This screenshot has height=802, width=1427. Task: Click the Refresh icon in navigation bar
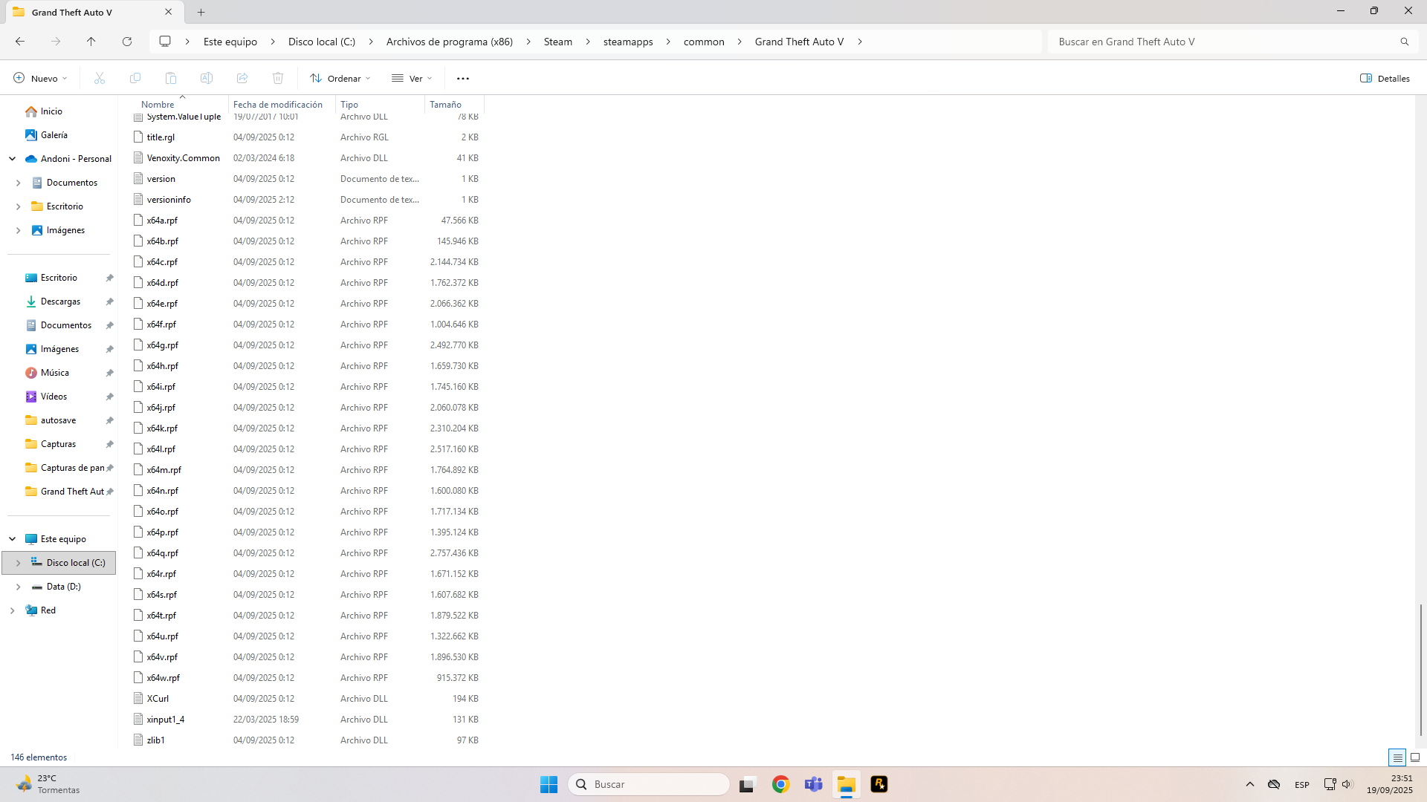[127, 42]
